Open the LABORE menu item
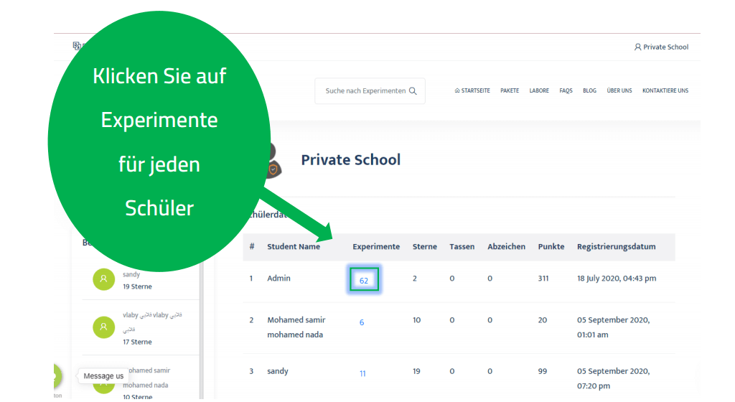Viewport: 735px width, 402px height. (539, 91)
